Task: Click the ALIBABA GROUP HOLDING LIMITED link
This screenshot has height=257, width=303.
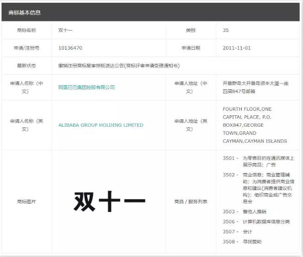Action: (101, 125)
